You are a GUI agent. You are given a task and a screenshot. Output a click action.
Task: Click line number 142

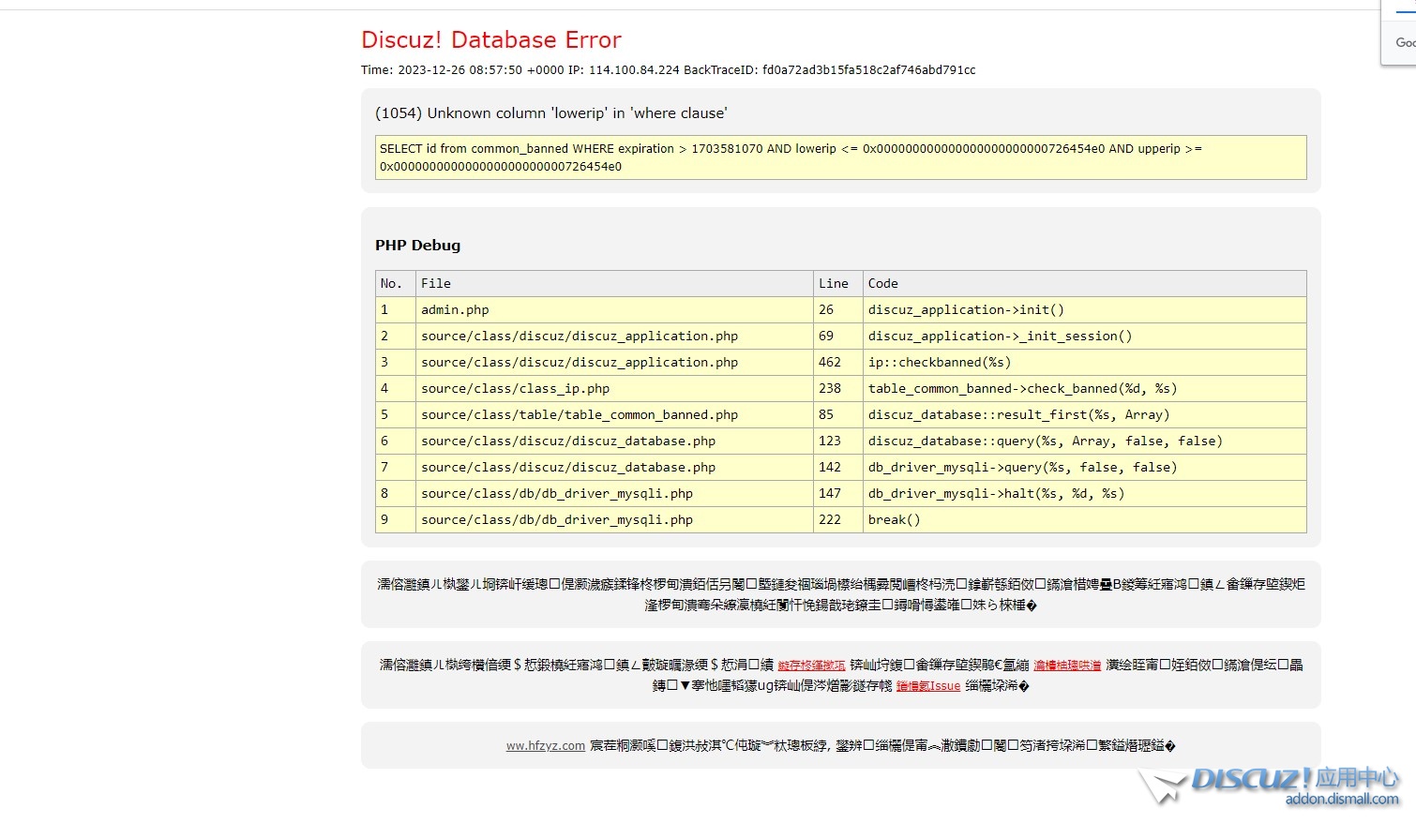(x=838, y=467)
